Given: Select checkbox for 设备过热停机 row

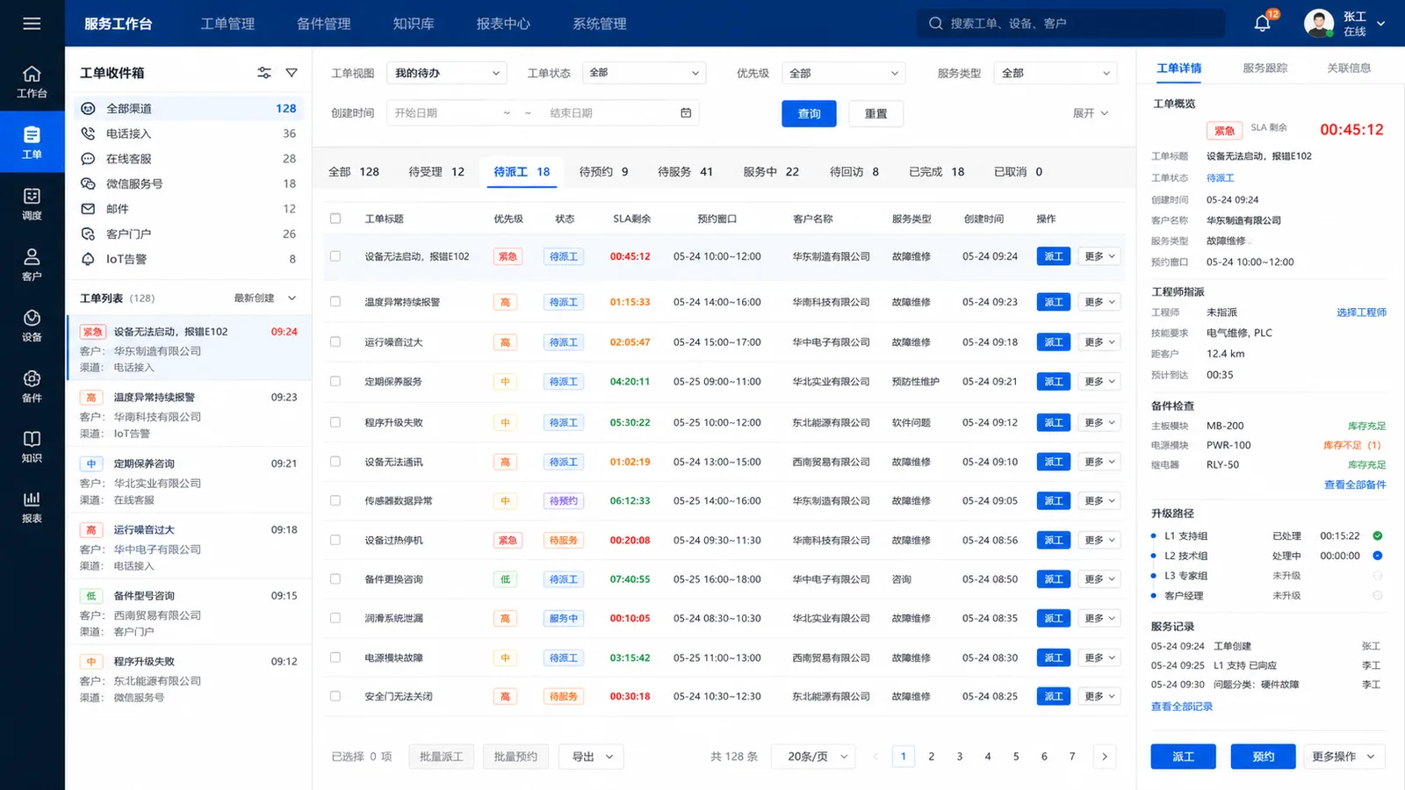Looking at the screenshot, I should point(335,541).
